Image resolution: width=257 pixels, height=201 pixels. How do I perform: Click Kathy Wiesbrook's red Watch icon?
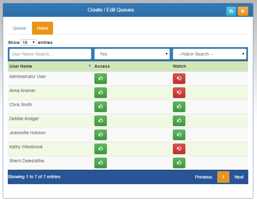[179, 149]
